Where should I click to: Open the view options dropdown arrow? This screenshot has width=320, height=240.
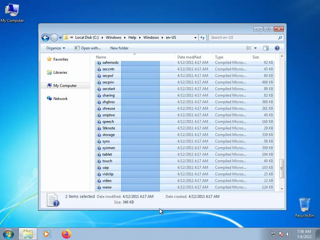coord(255,48)
